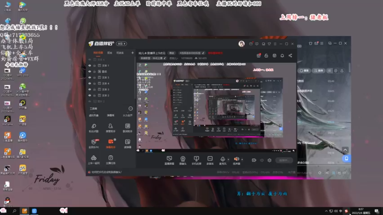This screenshot has height=215, width=383.
Task: Toggle the lock on 文本 2 source
Action: (94, 95)
